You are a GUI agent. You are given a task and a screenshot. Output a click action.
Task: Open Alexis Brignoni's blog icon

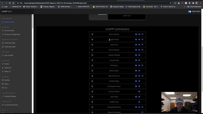(136, 35)
